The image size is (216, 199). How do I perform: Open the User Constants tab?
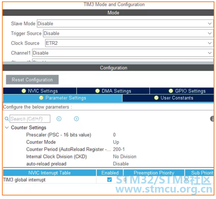pyautogui.click(x=168, y=98)
